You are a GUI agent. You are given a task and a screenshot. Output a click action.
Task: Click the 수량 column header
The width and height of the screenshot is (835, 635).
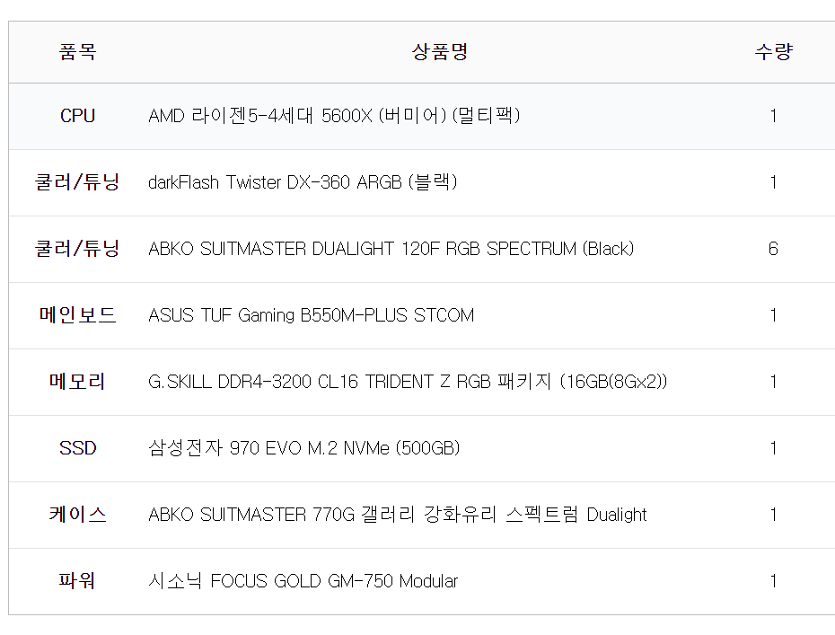tap(773, 52)
